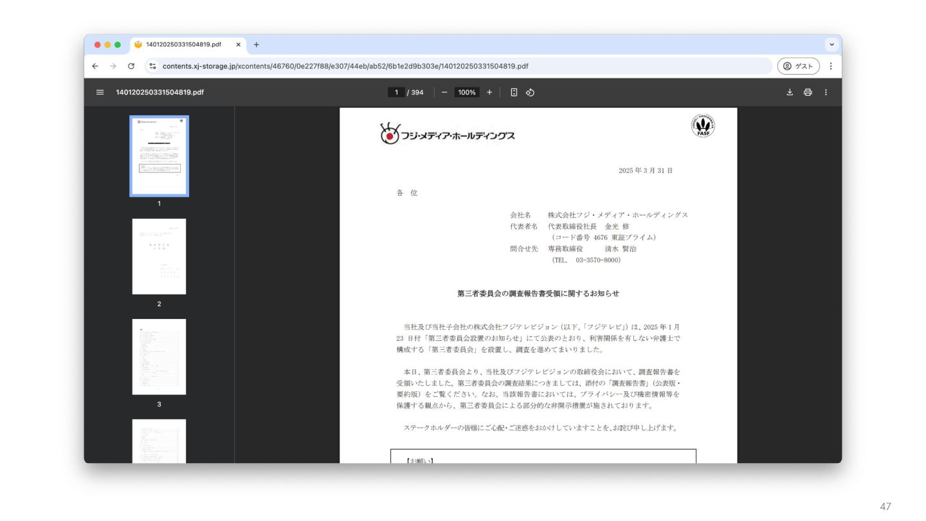Click the browser forward arrow
The width and height of the screenshot is (926, 521).
point(113,66)
